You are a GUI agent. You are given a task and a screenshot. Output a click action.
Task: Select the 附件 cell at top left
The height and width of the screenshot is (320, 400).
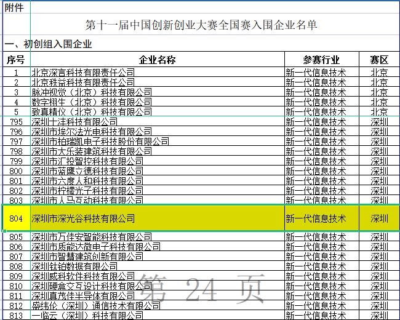tap(15, 8)
